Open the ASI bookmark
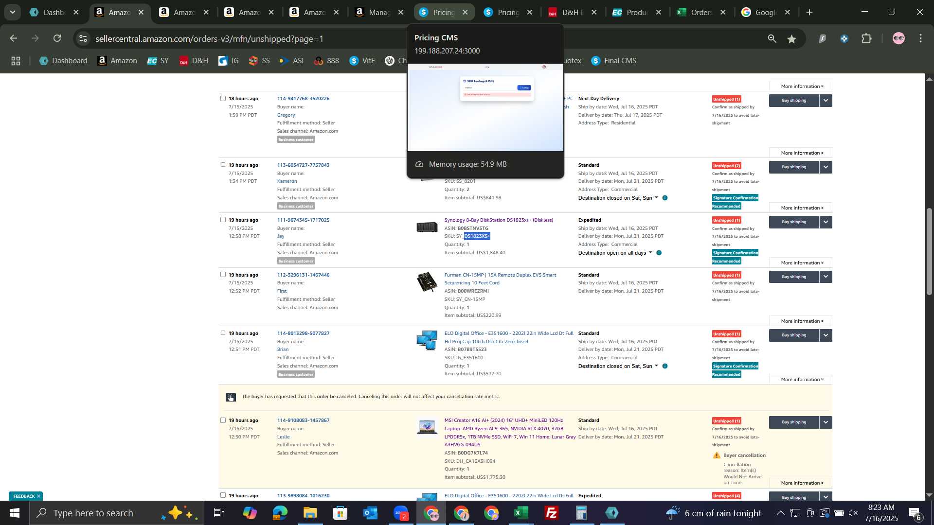Image resolution: width=934 pixels, height=525 pixels. (x=291, y=61)
